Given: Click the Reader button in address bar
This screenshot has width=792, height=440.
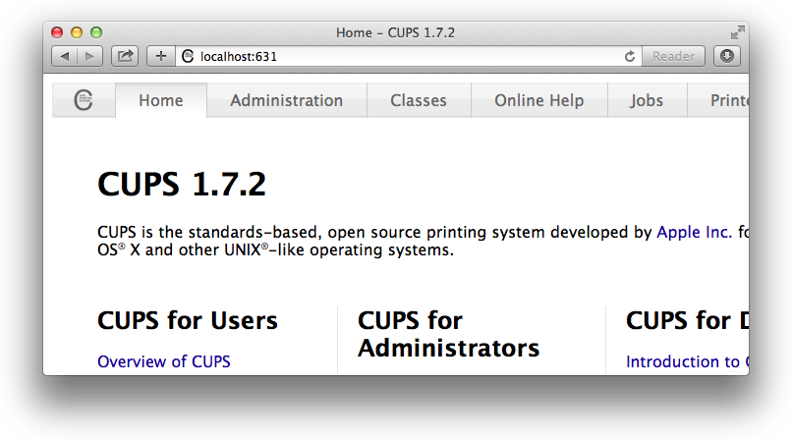Looking at the screenshot, I should [x=674, y=56].
